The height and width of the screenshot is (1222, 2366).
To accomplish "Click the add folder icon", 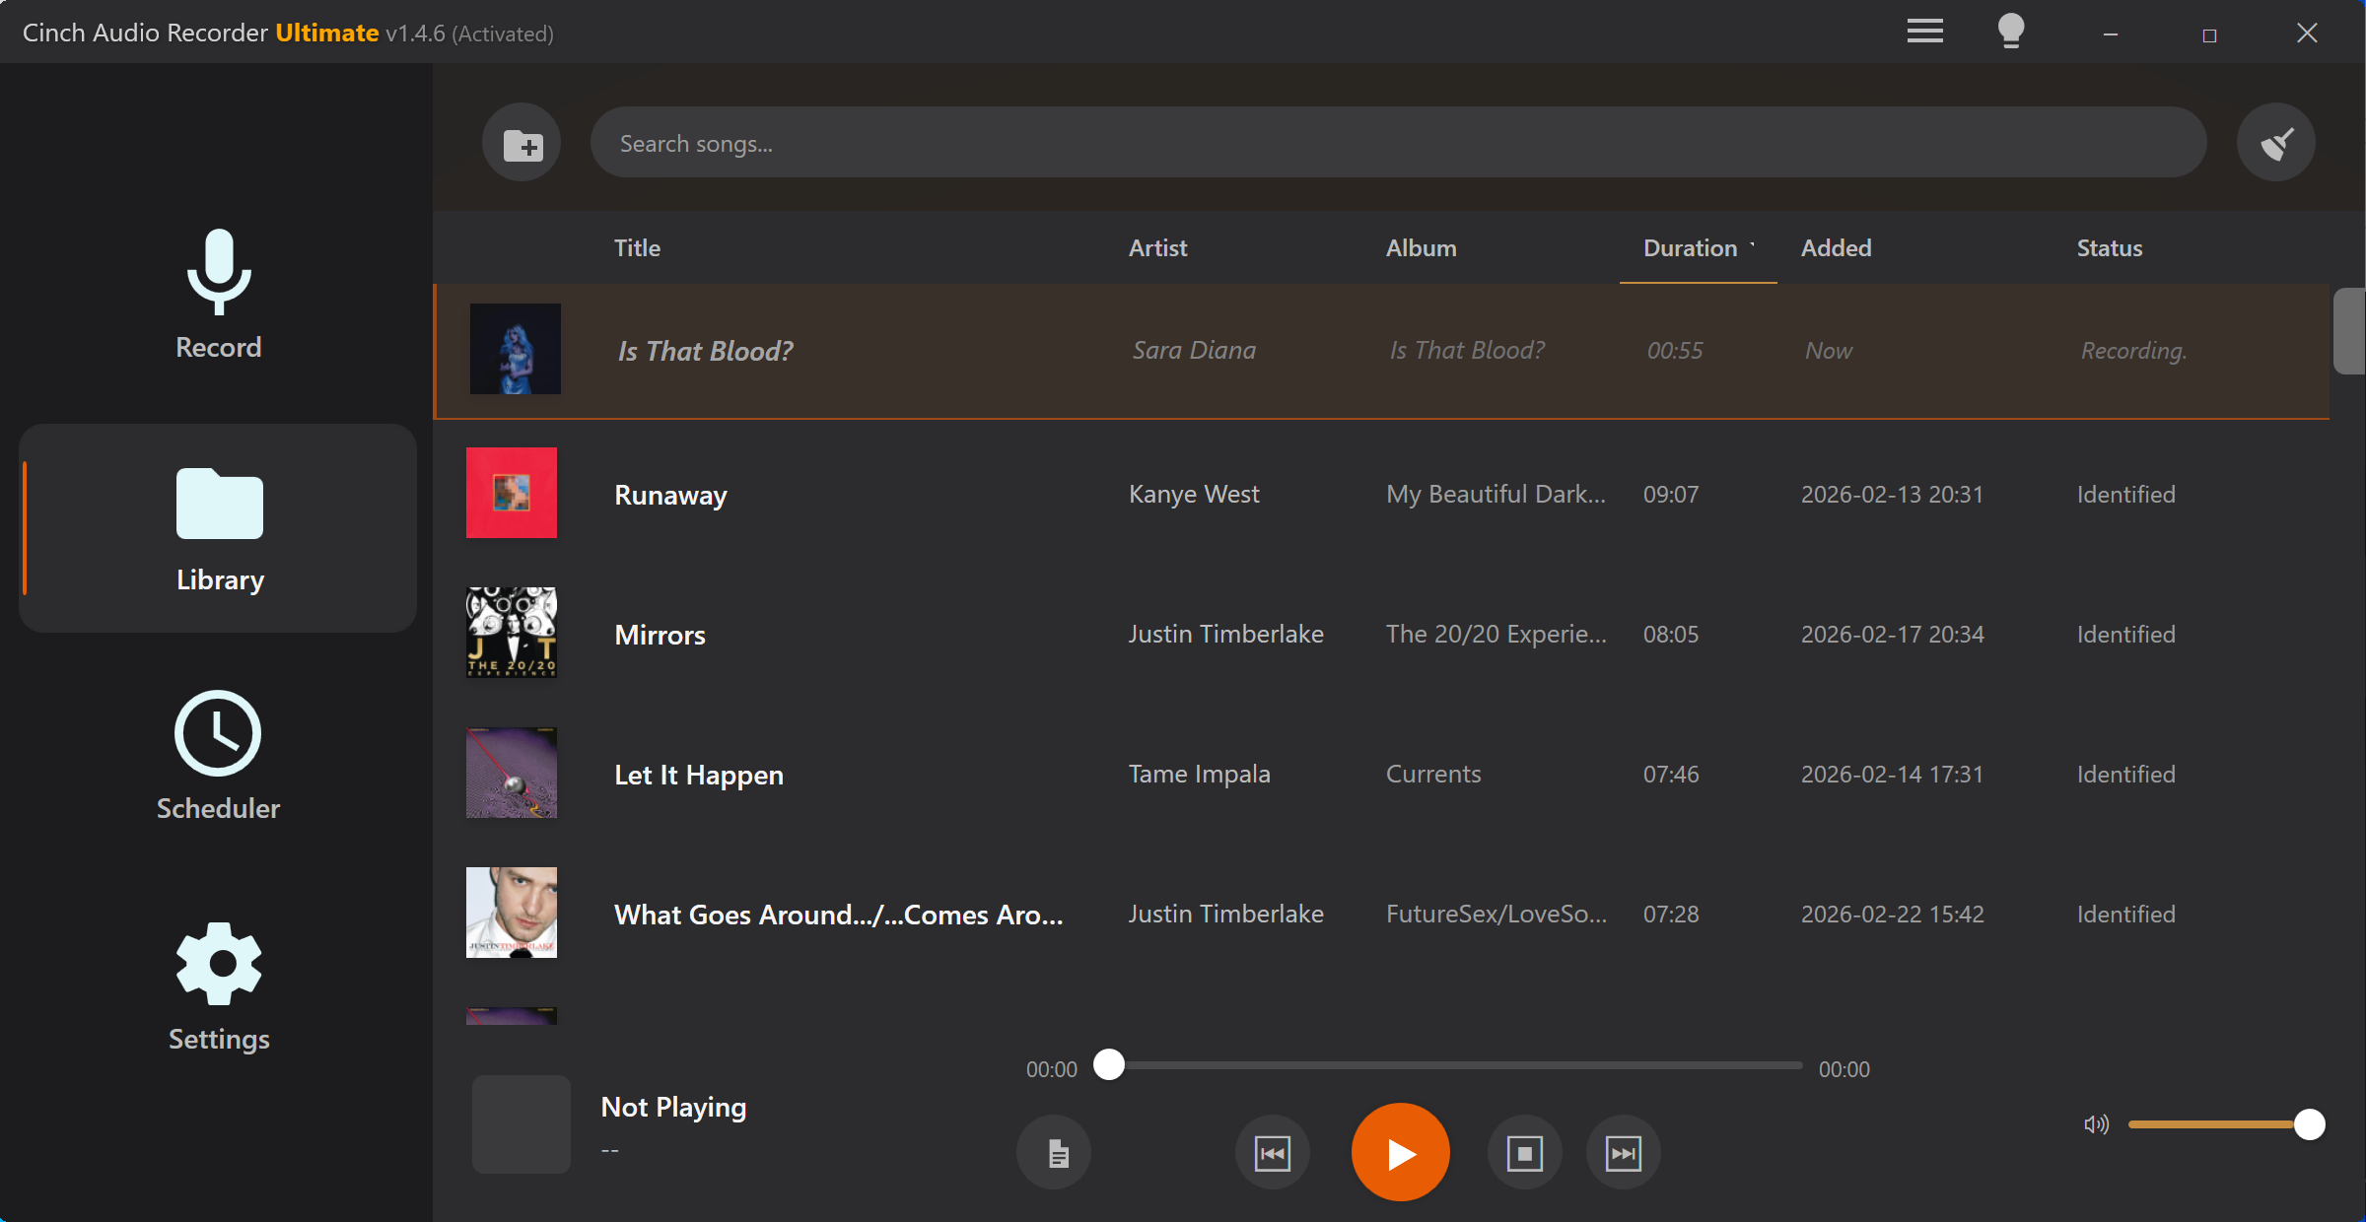I will [x=522, y=143].
